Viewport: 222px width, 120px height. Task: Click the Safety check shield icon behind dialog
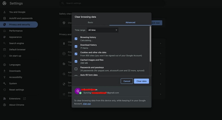tap(64, 23)
